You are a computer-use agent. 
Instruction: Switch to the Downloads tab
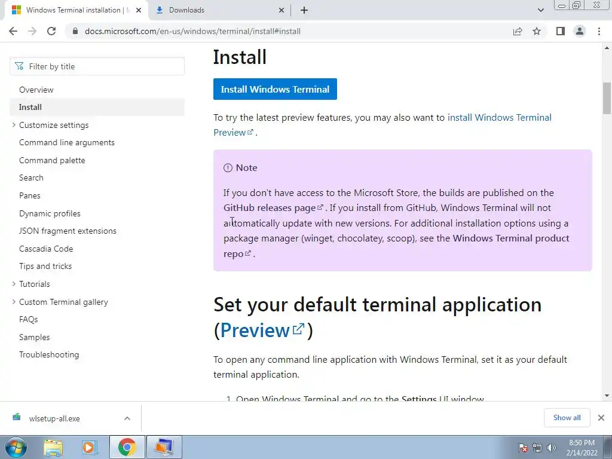click(219, 10)
